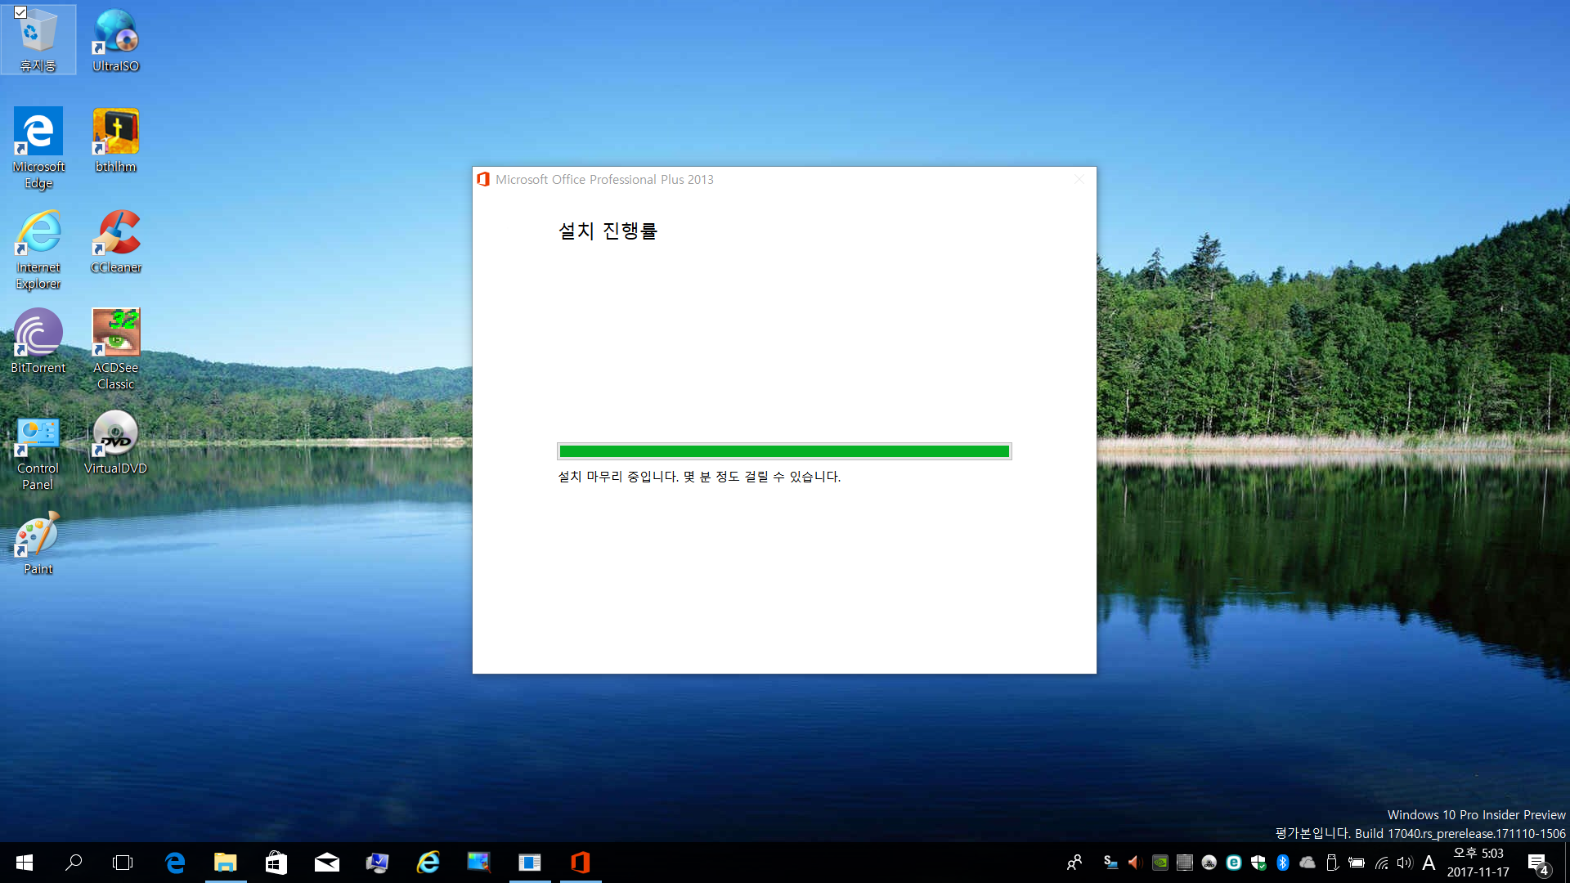The height and width of the screenshot is (883, 1570).
Task: Open battery power tray icon
Action: click(x=1357, y=863)
